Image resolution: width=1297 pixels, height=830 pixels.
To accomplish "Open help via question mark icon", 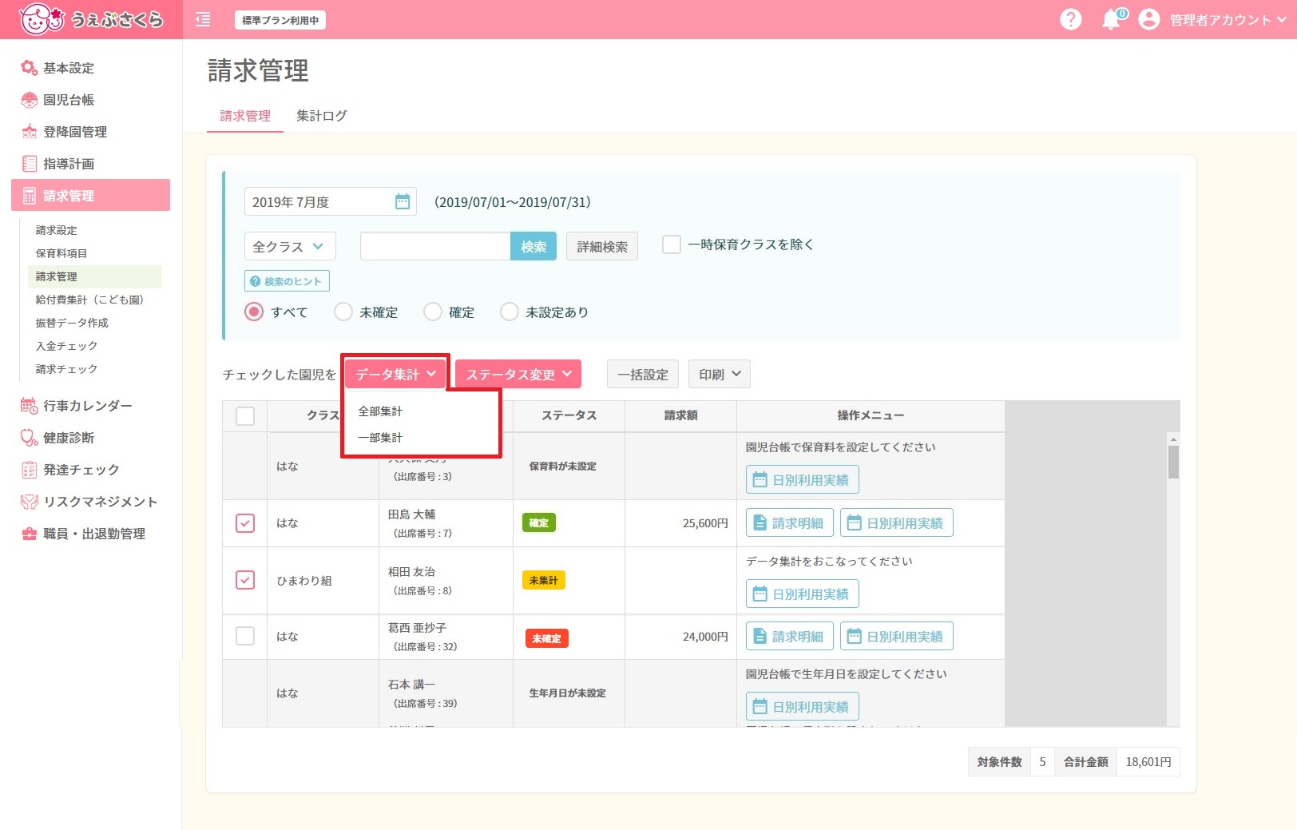I will pos(1070,19).
